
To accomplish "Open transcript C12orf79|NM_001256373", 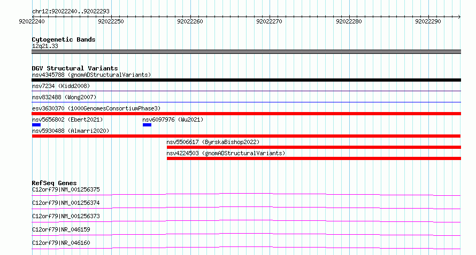I will 66,216.
